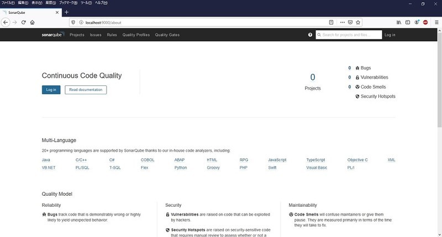442x237 pixels.
Task: Click the 0 Projects count link
Action: (x=313, y=77)
